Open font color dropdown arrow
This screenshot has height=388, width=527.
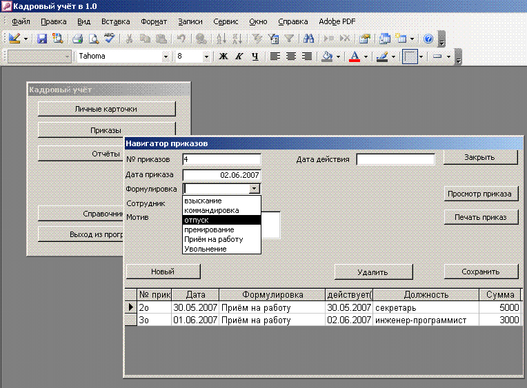[366, 57]
